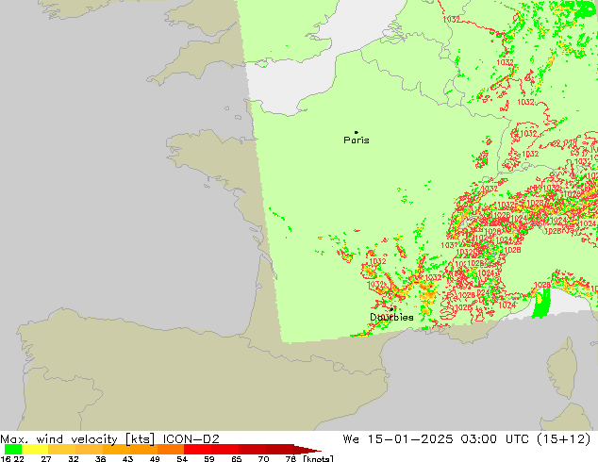Click the Paris city label

pos(357,140)
